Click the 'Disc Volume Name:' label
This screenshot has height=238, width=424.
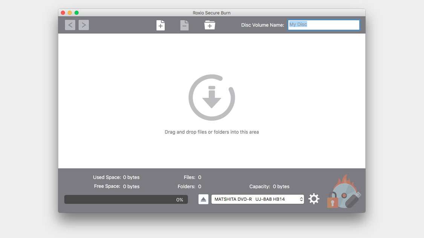[263, 25]
